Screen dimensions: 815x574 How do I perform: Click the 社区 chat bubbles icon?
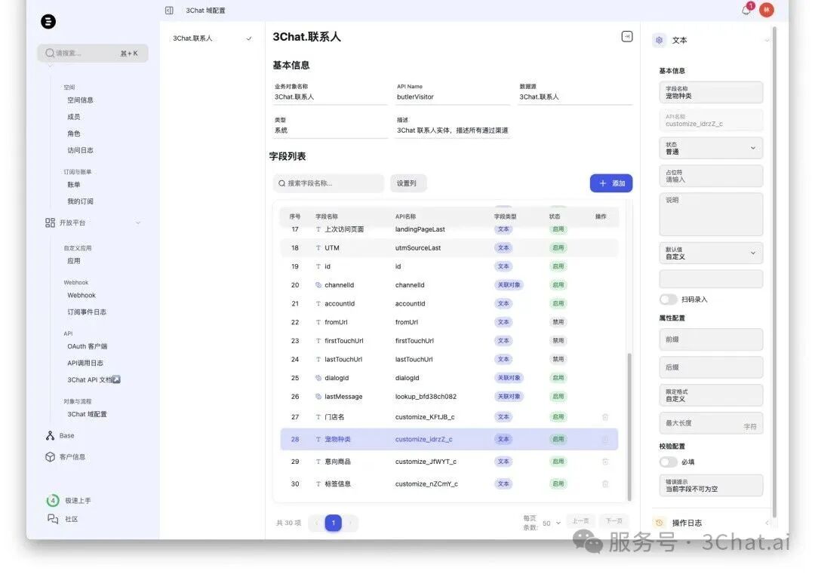pos(53,519)
